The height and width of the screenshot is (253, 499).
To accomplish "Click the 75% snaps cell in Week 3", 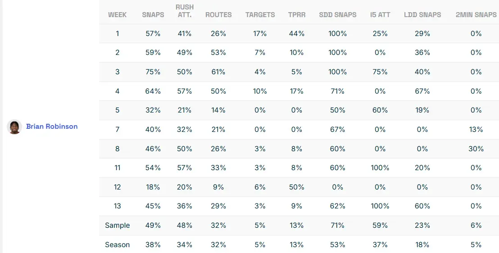I will [153, 72].
